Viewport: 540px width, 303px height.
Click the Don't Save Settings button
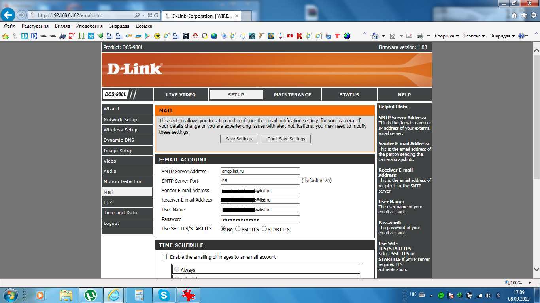[x=286, y=139]
